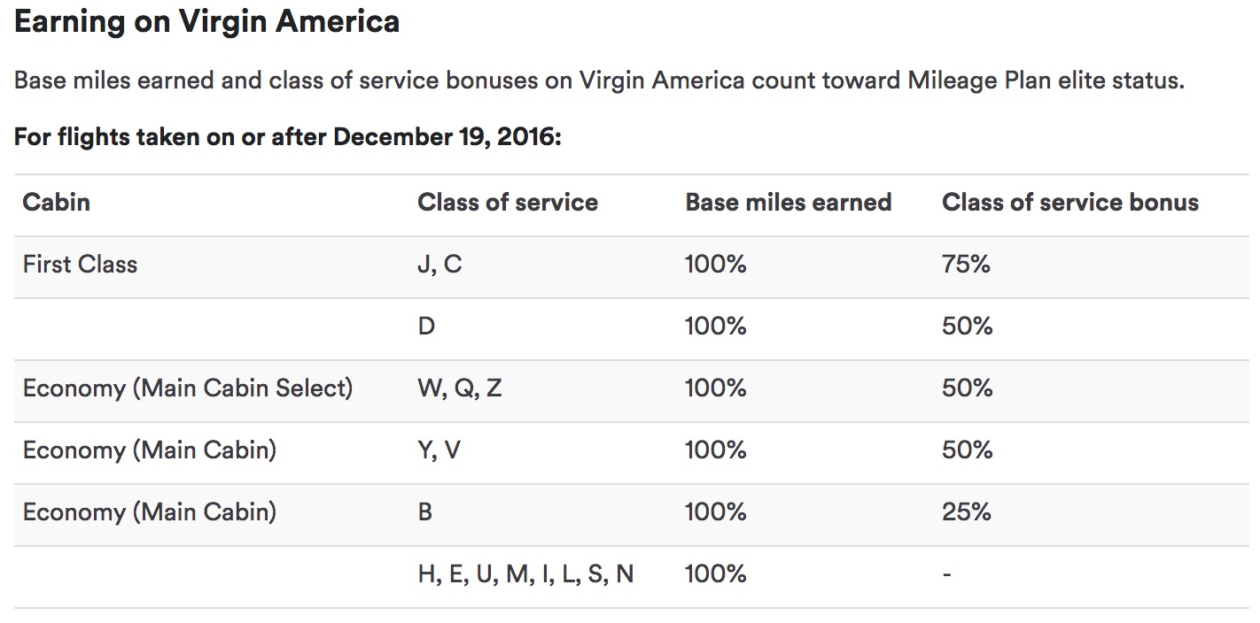Click the Cabin column header
This screenshot has width=1260, height=623.
(x=57, y=203)
